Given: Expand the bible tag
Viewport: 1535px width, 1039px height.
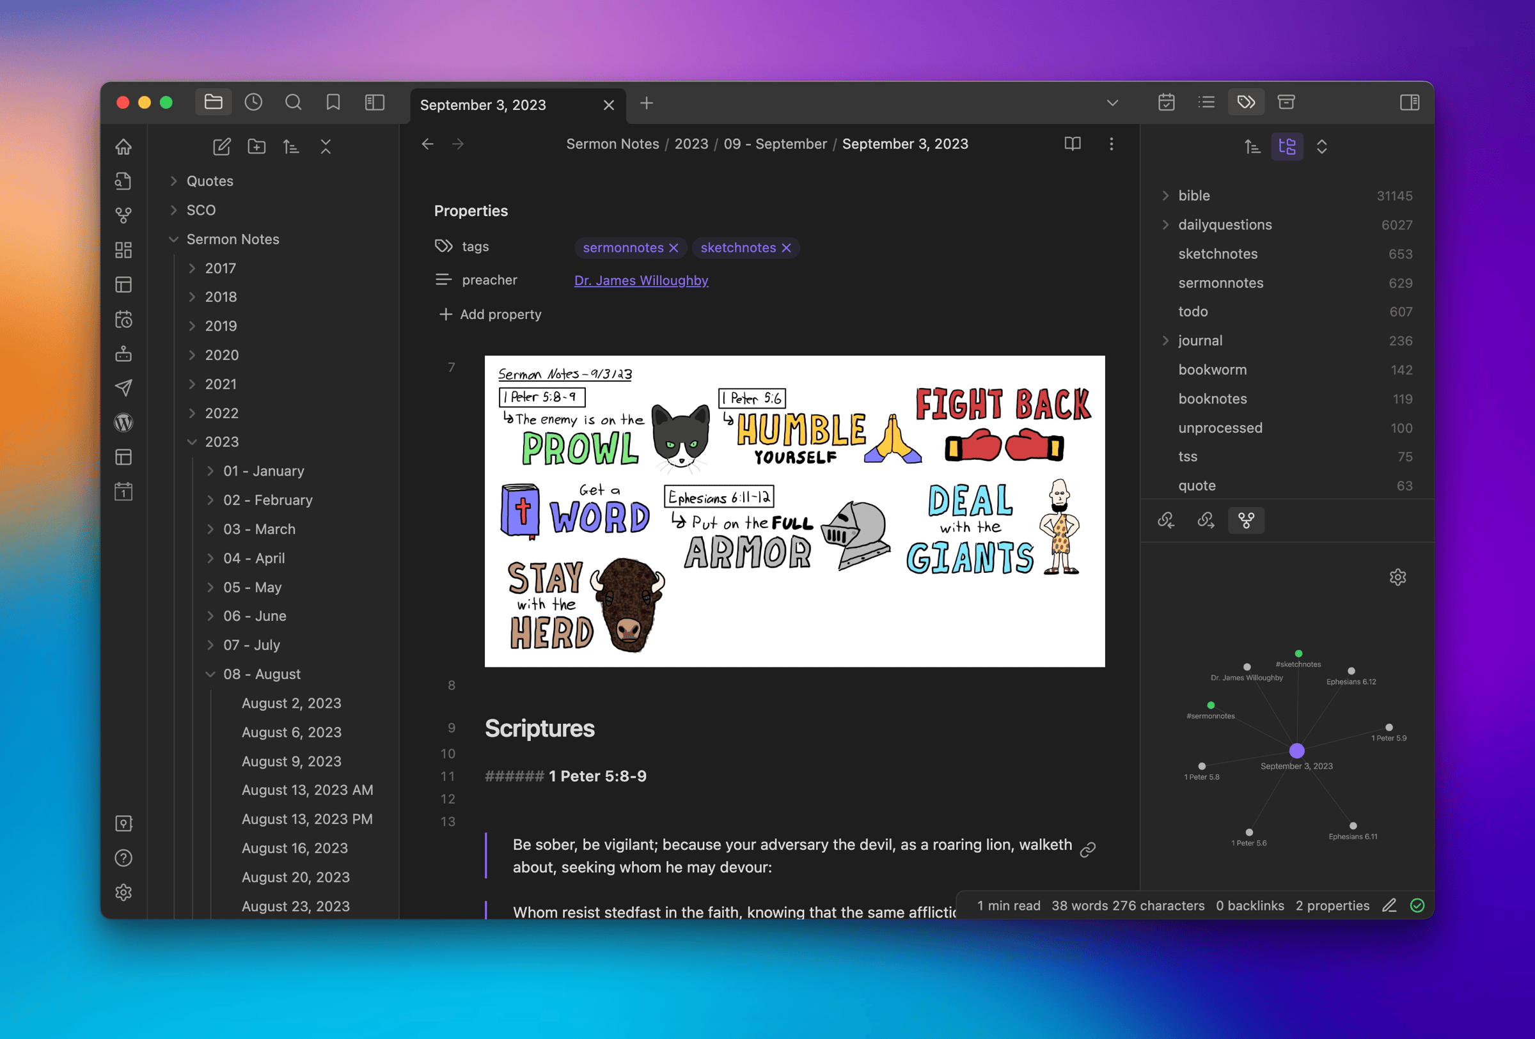Looking at the screenshot, I should click(x=1165, y=196).
